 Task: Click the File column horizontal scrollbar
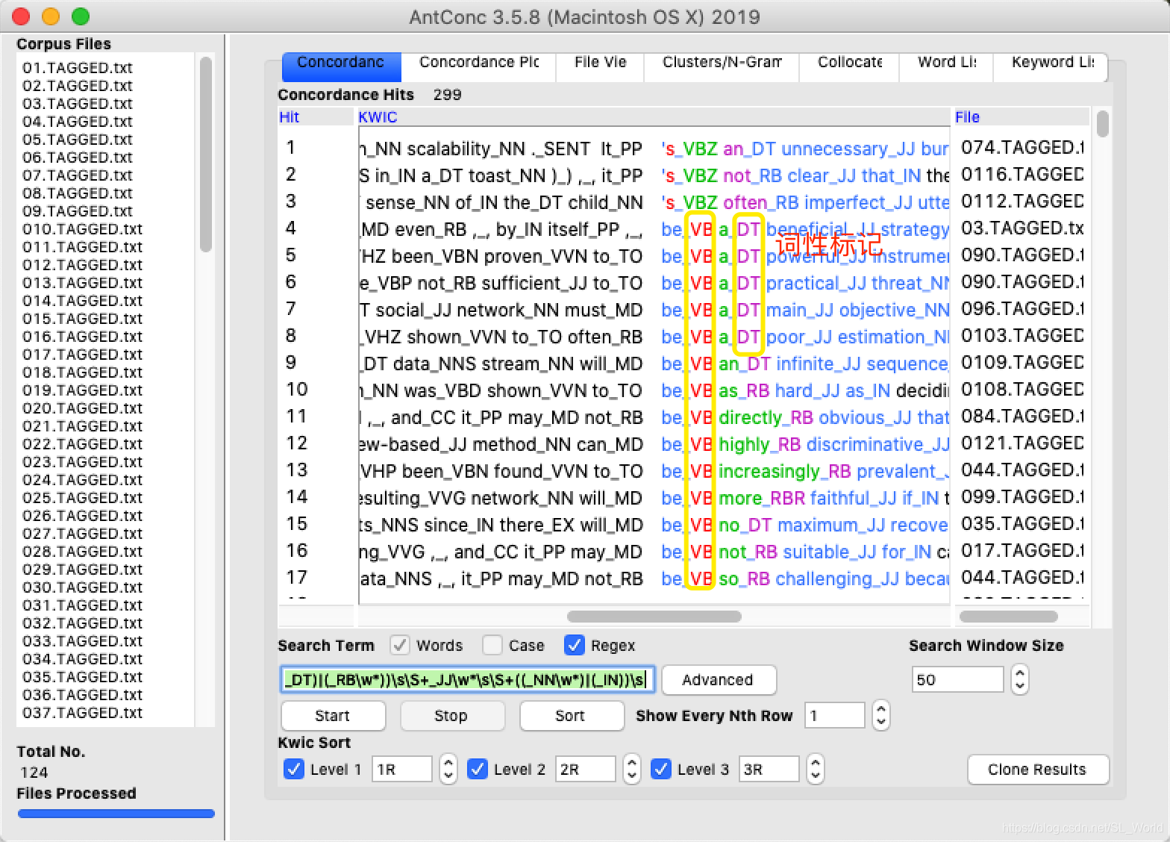(x=1008, y=617)
